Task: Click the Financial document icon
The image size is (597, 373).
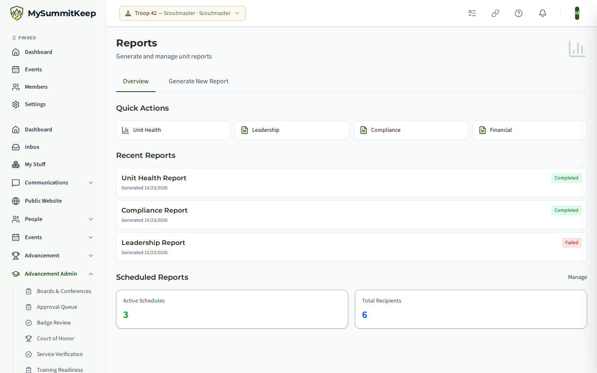Action: pyautogui.click(x=483, y=130)
